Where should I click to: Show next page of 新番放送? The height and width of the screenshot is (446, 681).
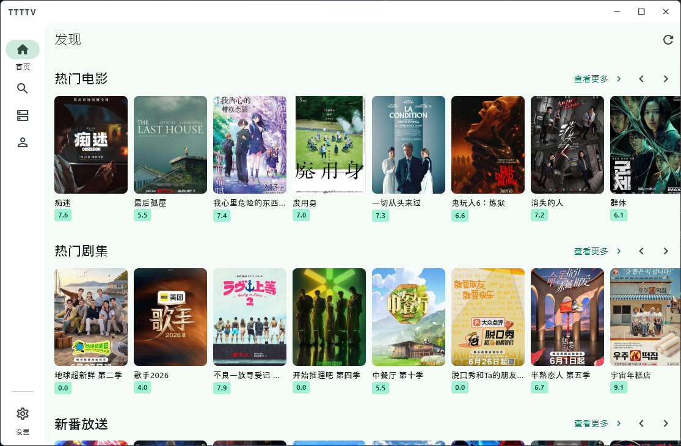(666, 423)
